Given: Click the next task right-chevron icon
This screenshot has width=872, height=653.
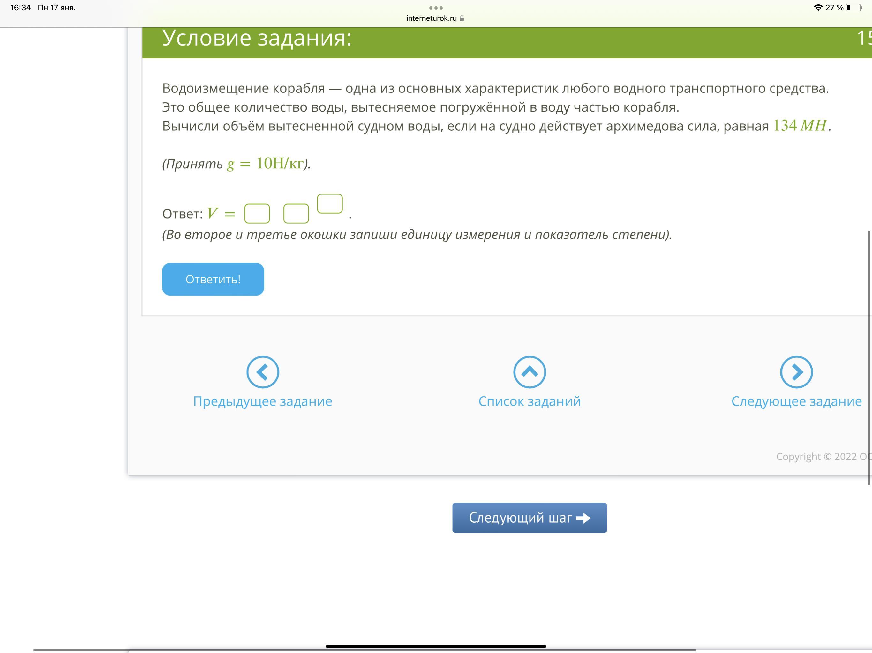Looking at the screenshot, I should pyautogui.click(x=796, y=372).
